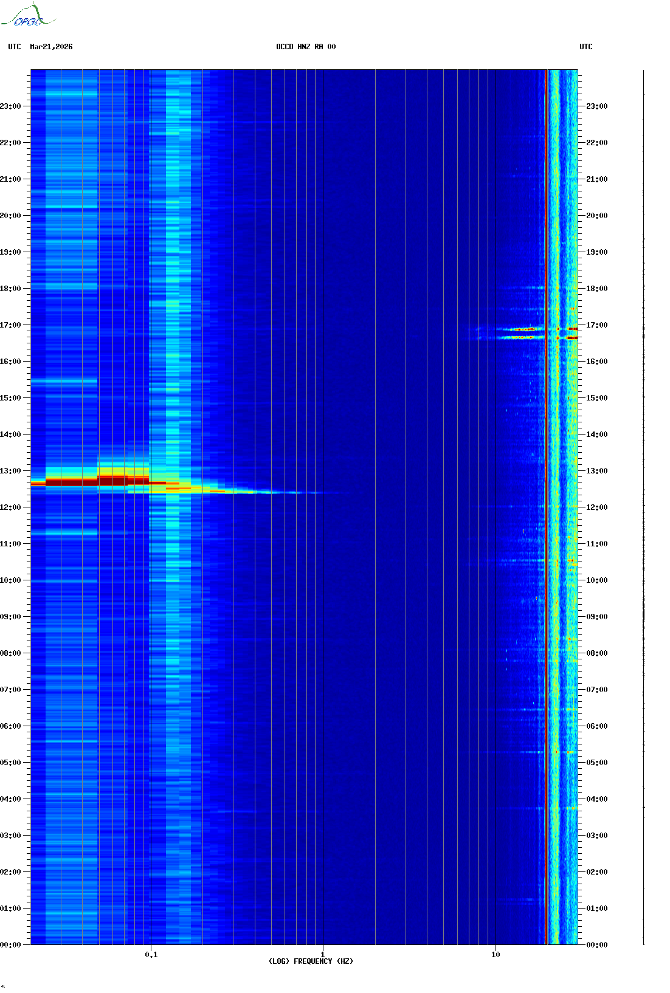670x993 pixels.
Task: Click the 13:00 label on the left time axis
Action: pos(10,471)
